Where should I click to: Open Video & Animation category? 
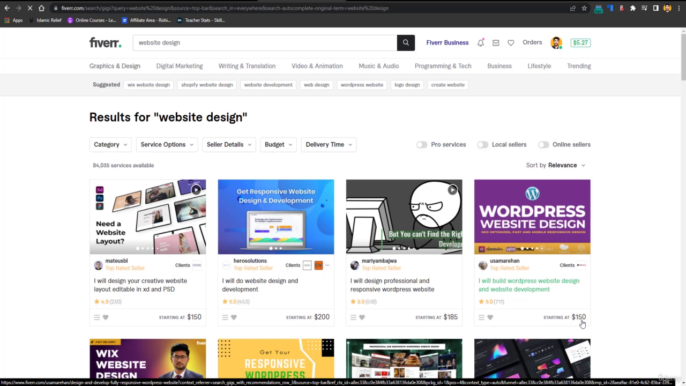(317, 66)
